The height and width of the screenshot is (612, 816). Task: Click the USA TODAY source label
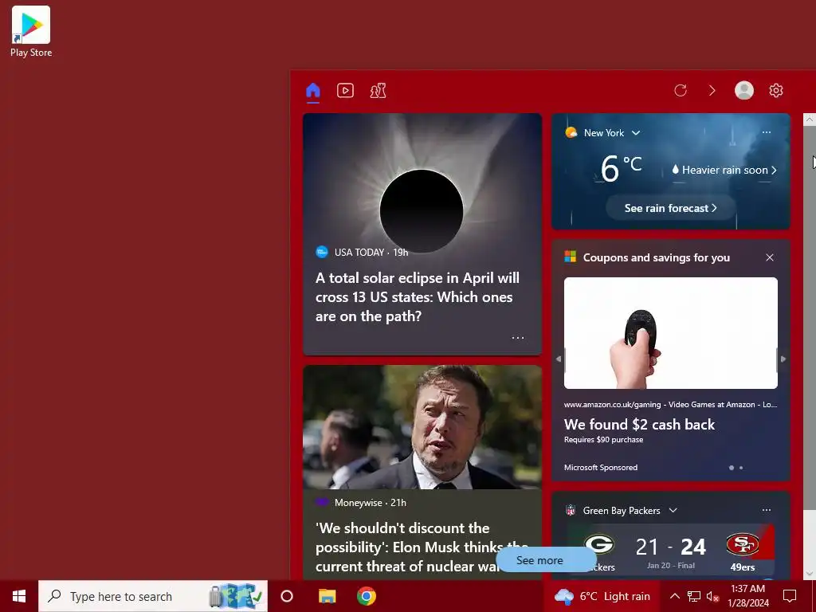359,253
